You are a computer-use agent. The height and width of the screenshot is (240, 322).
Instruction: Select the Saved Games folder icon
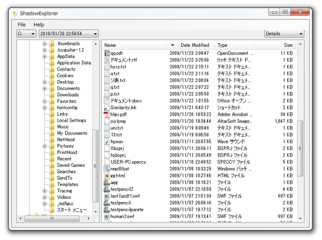click(52, 165)
